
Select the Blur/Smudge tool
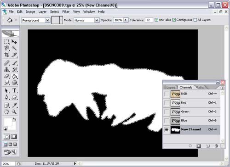[6, 83]
